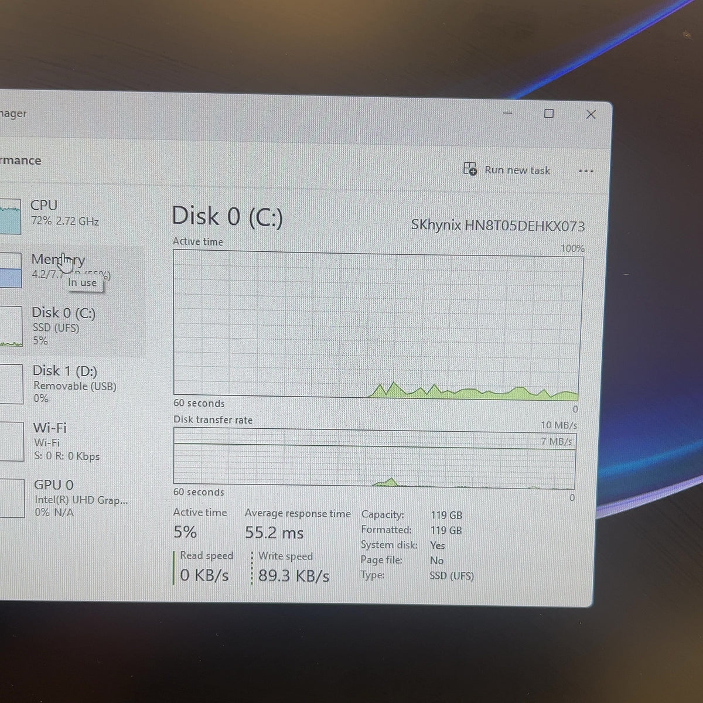Click the Disk 1 mini graph thumbnail

11,384
